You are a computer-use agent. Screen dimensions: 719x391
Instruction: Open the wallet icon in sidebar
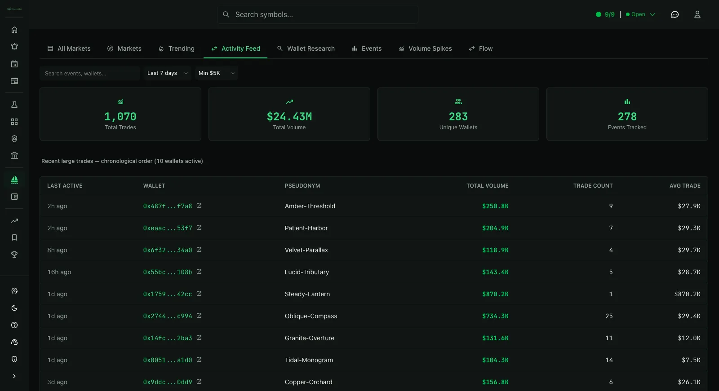click(14, 197)
